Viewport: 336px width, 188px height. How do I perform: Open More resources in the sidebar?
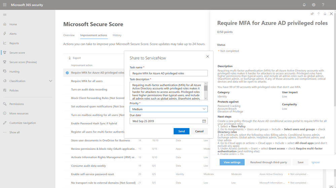point(19,114)
